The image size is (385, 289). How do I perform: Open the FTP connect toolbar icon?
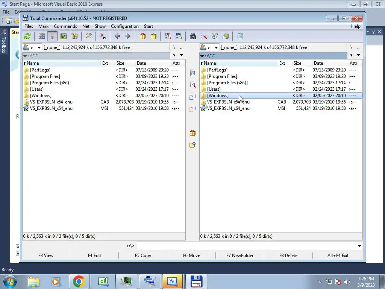(x=168, y=37)
